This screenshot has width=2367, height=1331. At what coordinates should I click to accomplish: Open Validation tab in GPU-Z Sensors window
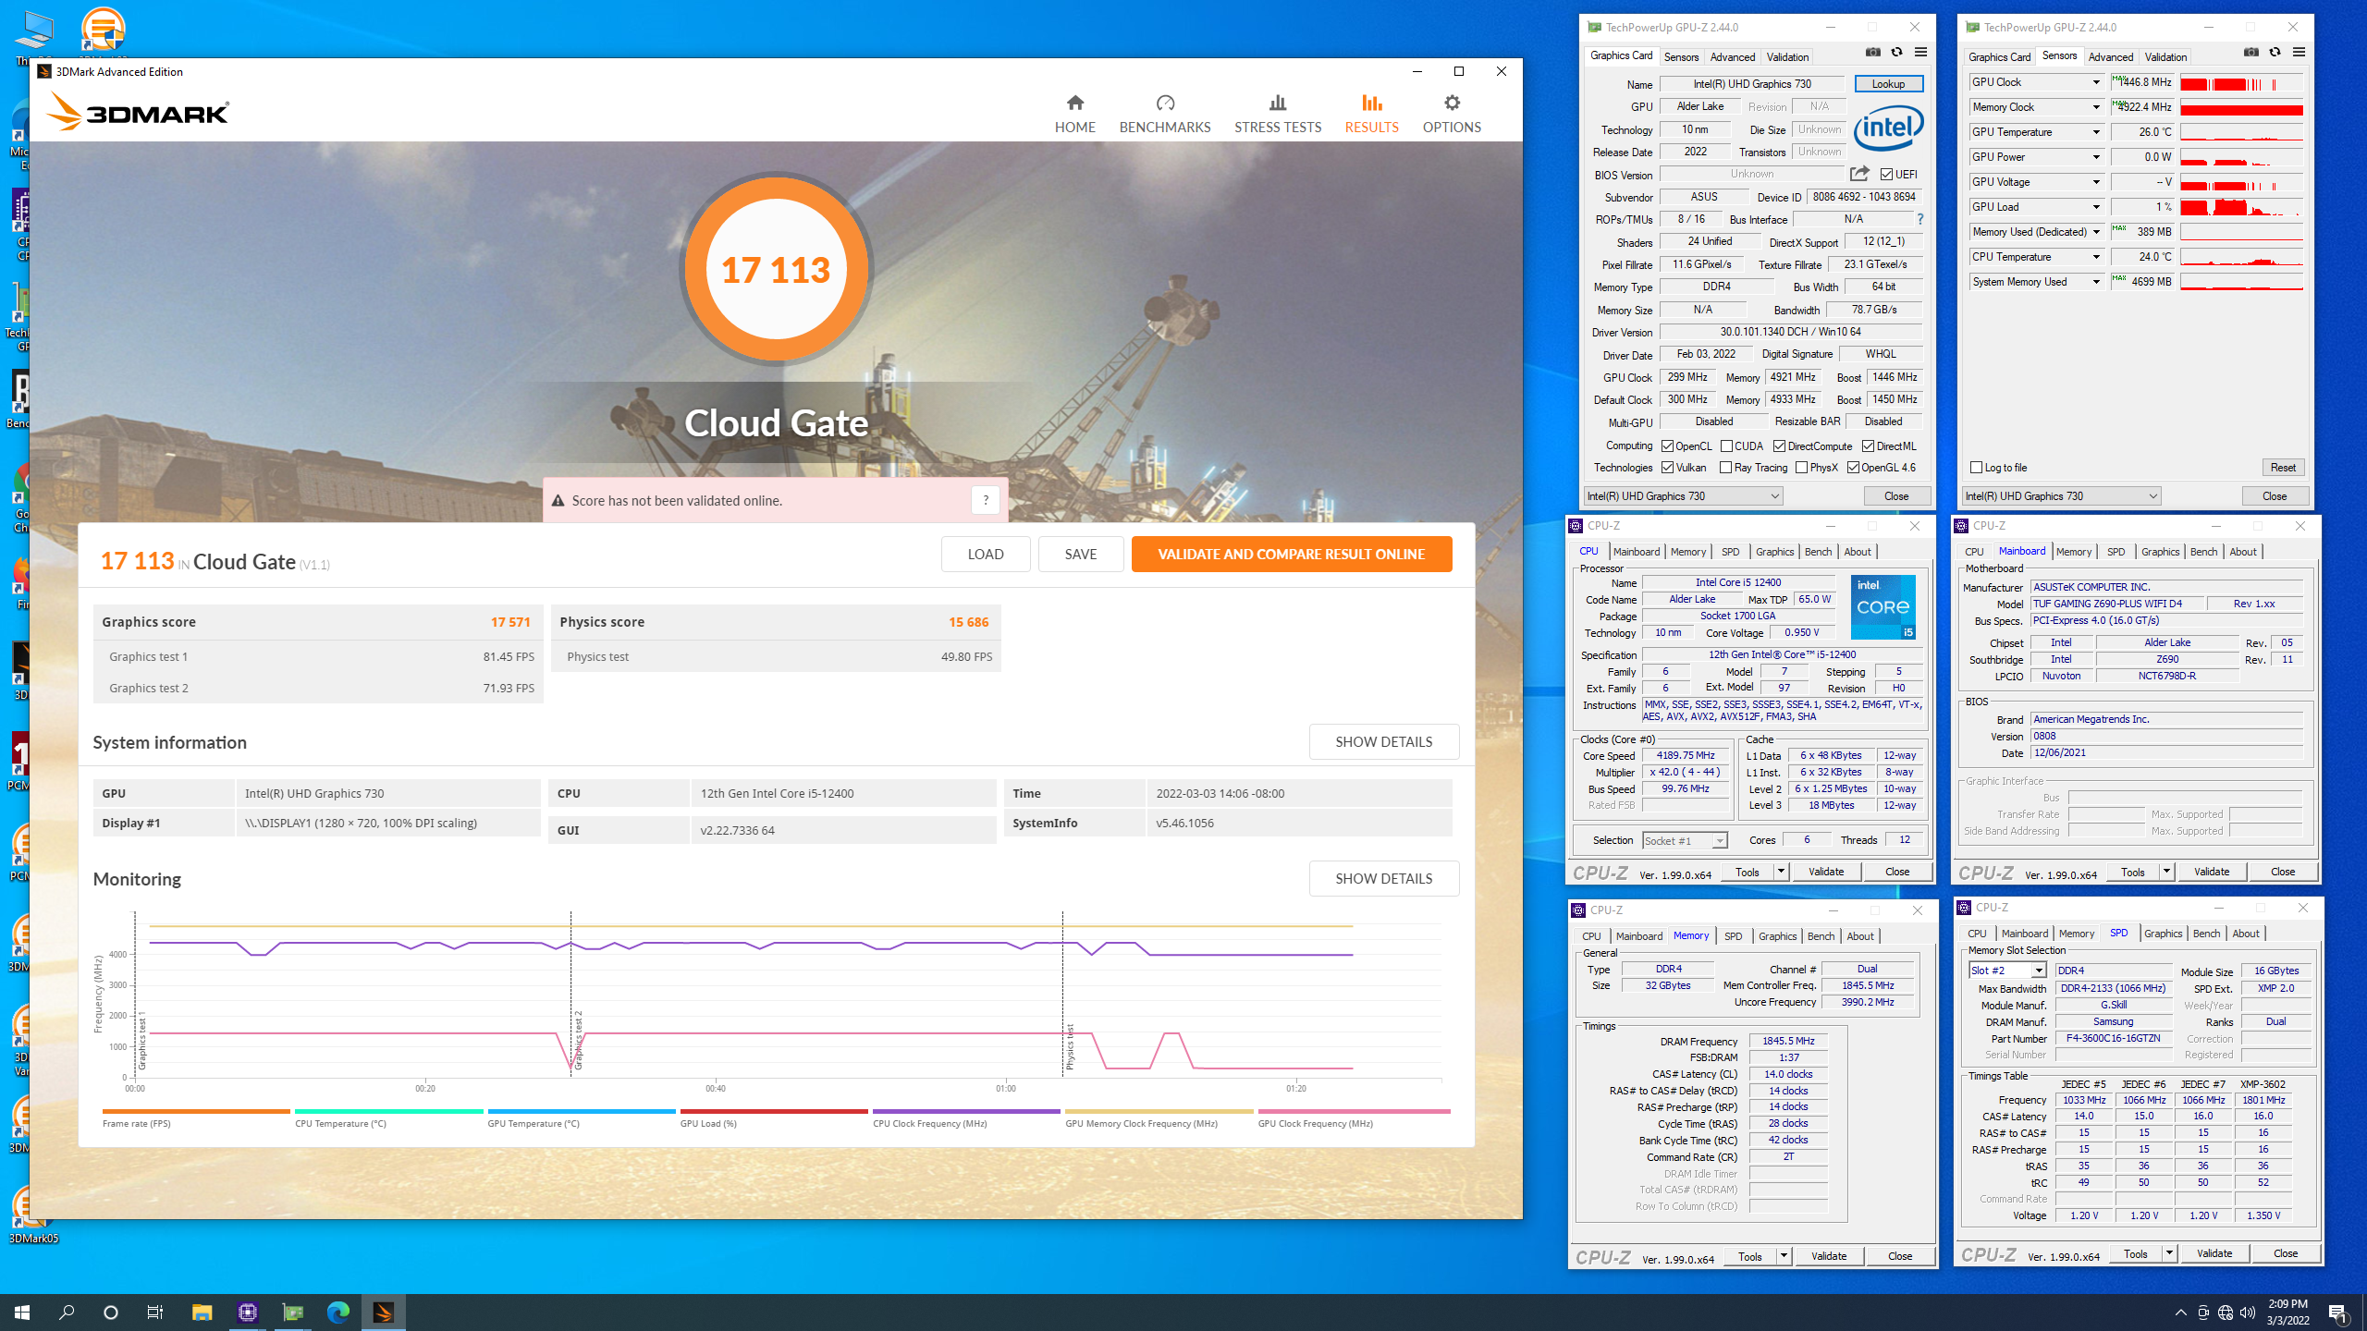(2165, 56)
